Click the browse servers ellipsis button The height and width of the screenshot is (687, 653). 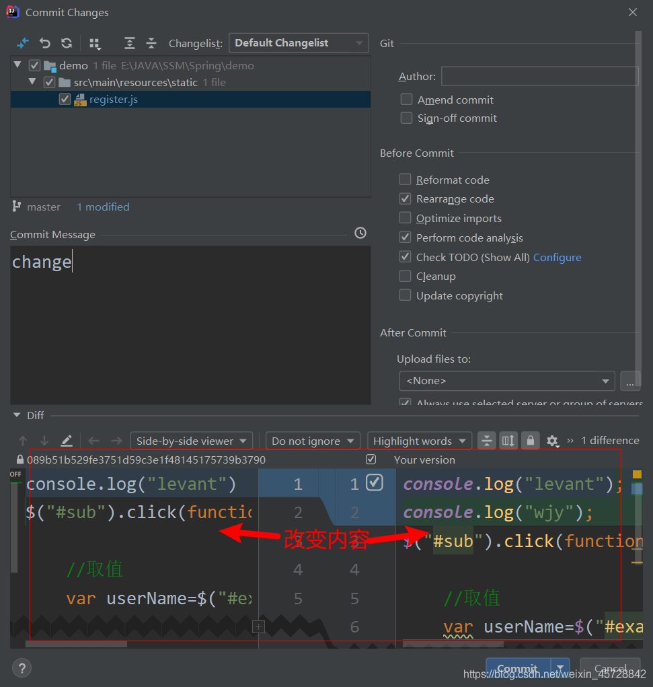pos(630,381)
